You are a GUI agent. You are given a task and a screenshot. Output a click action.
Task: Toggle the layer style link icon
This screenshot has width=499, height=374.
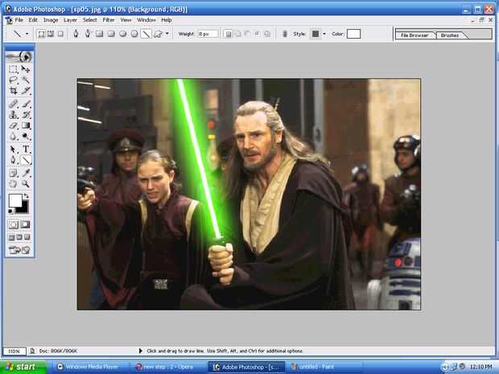tap(285, 34)
